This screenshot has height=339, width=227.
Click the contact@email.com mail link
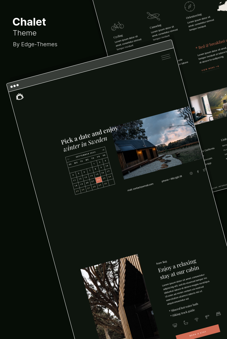pyautogui.click(x=140, y=187)
